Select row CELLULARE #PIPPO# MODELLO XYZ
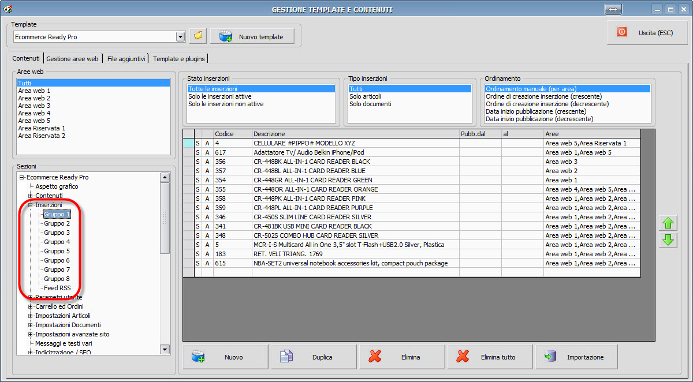This screenshot has width=693, height=382. (412, 143)
